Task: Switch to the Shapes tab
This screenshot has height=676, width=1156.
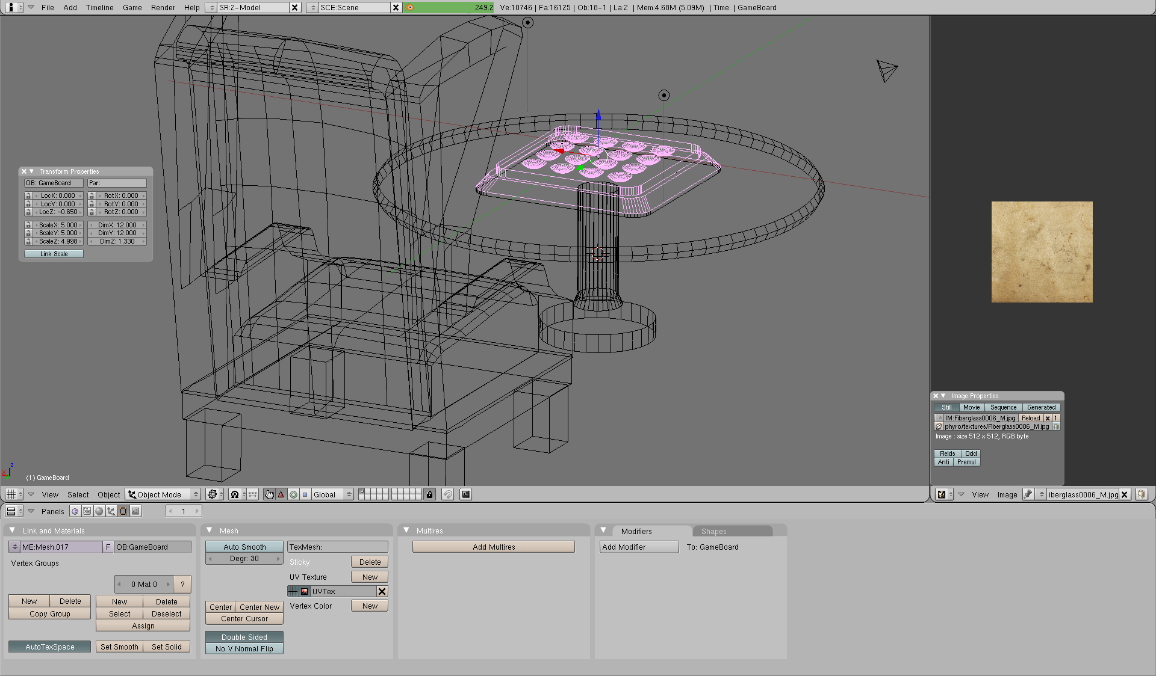Action: (713, 531)
